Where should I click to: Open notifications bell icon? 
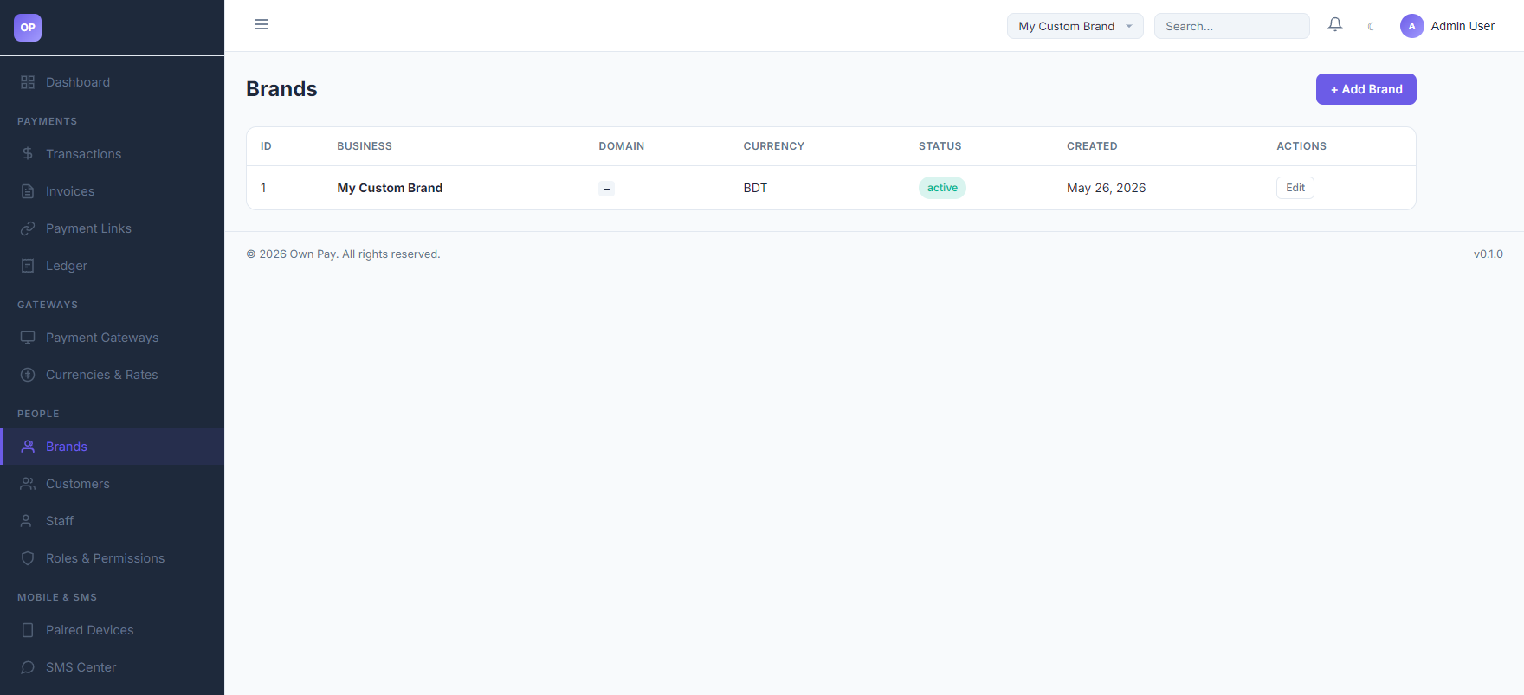[1335, 25]
